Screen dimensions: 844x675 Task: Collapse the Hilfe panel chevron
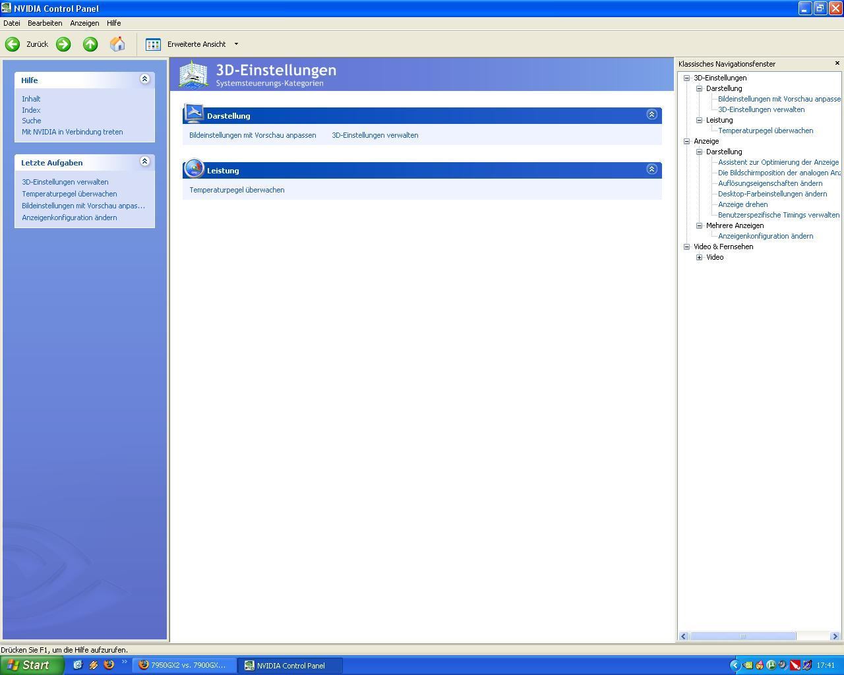[x=144, y=79]
